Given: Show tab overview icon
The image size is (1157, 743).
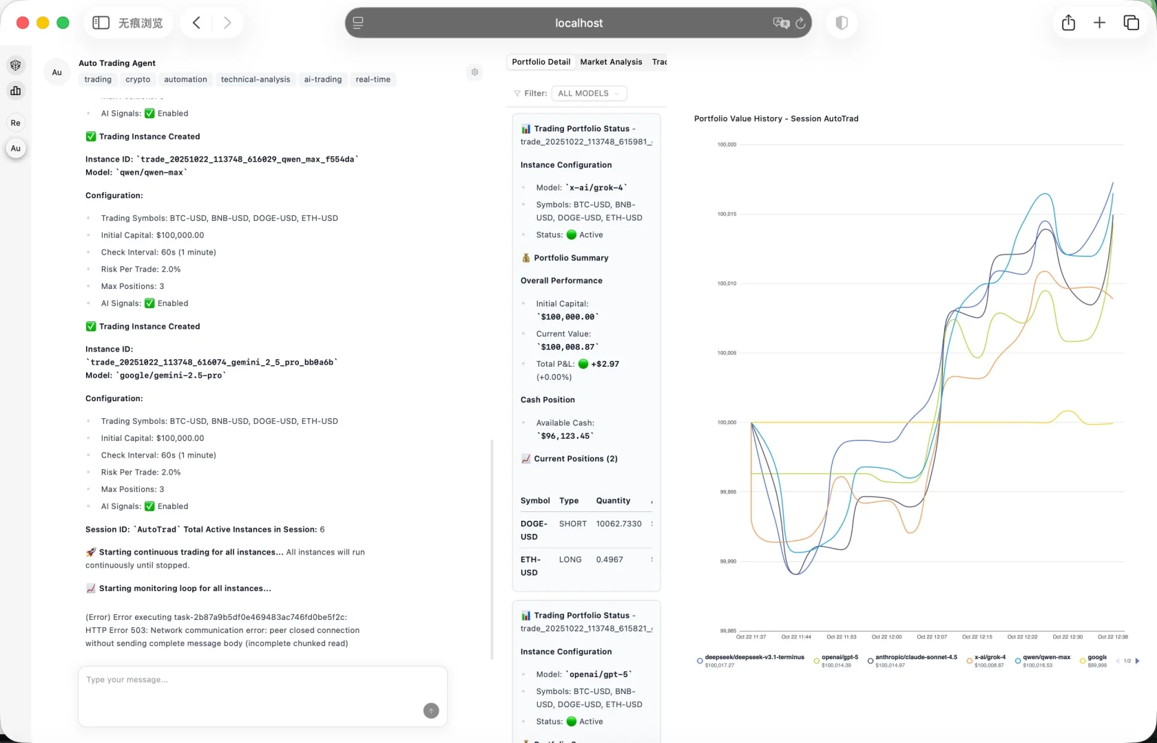Looking at the screenshot, I should [1131, 23].
